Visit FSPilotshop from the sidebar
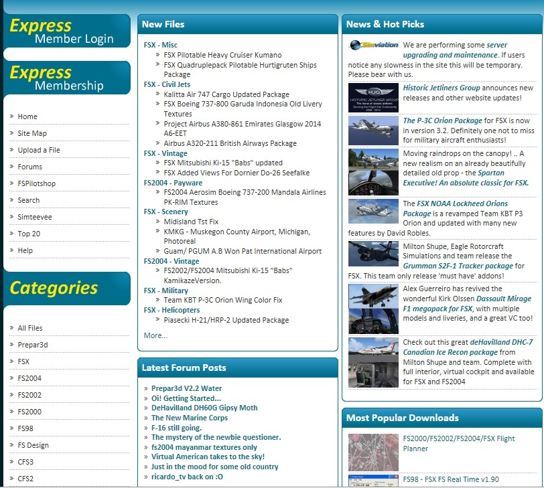Image resolution: width=544 pixels, height=488 pixels. pos(36,183)
